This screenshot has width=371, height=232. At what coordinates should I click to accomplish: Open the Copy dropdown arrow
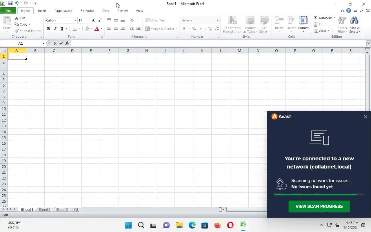[x=29, y=24]
